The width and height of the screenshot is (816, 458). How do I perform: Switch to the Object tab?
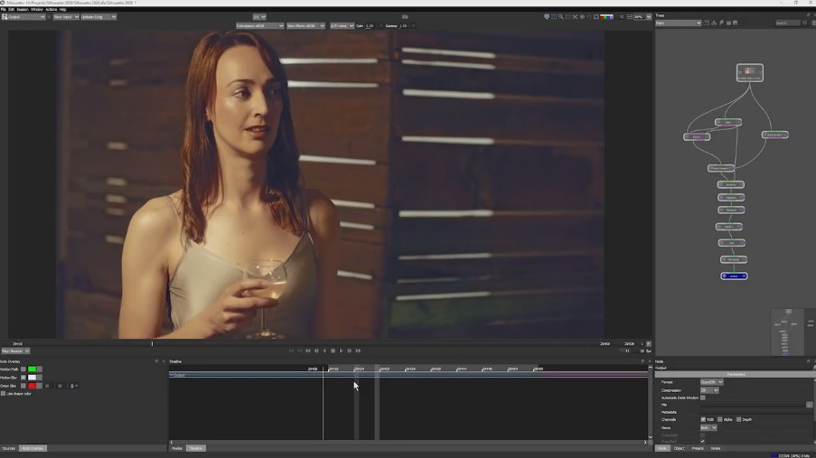pos(680,448)
